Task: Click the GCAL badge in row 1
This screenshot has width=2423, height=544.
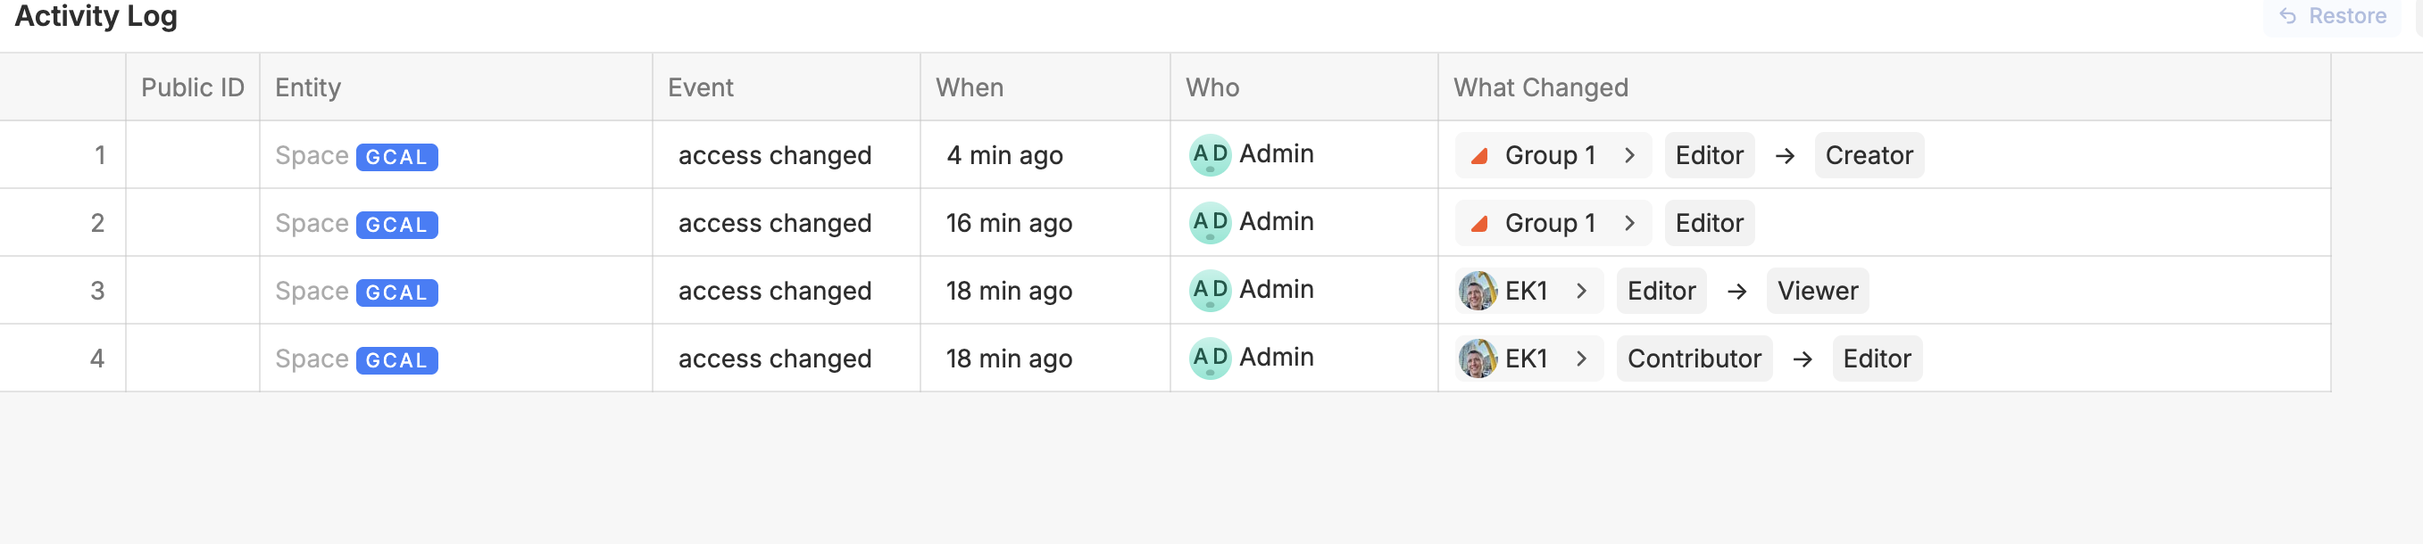Action: [396, 157]
